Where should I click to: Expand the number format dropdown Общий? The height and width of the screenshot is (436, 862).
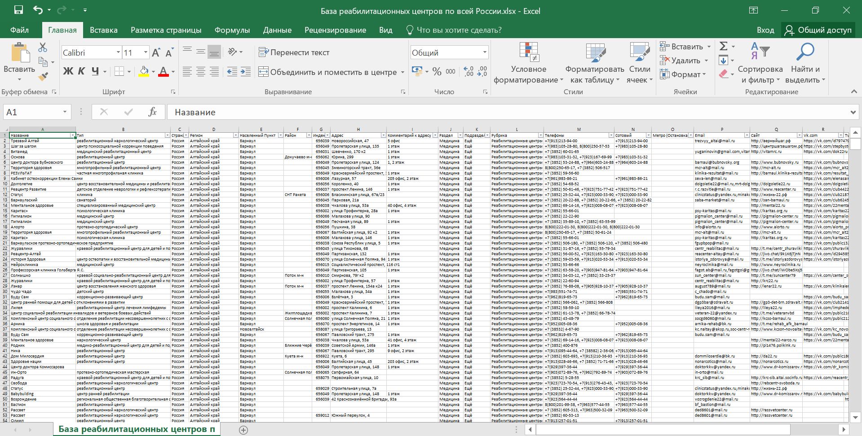point(484,52)
